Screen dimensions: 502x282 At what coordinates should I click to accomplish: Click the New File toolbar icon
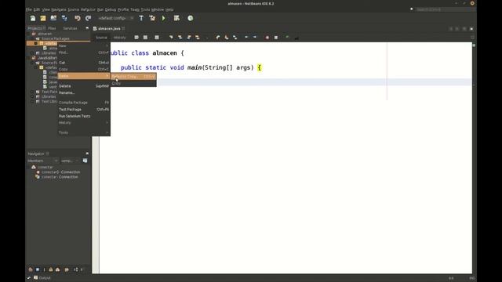coord(33,18)
